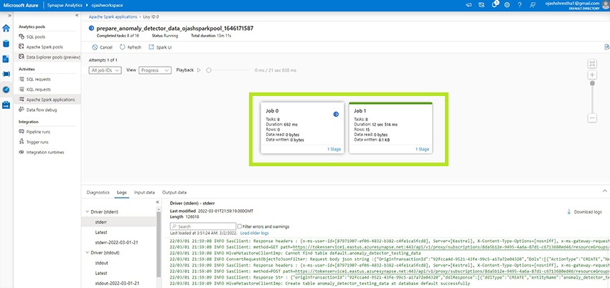Image resolution: width=610 pixels, height=288 pixels.
Task: Open the Integrate hub icon
Action: [x=6, y=74]
